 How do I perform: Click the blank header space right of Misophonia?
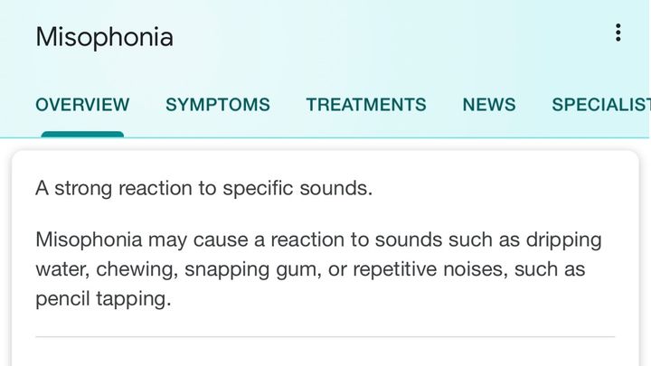pos(380,37)
